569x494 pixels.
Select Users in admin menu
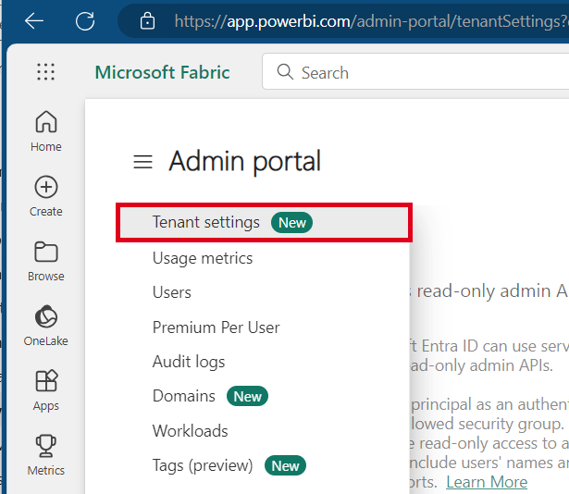[172, 292]
